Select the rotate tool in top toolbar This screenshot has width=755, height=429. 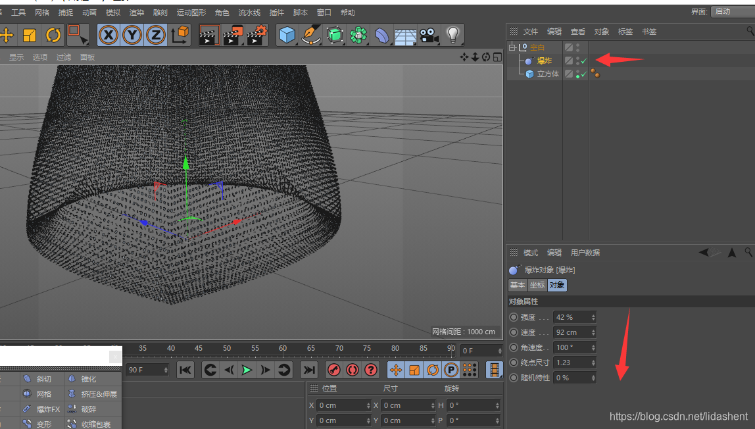click(x=53, y=35)
